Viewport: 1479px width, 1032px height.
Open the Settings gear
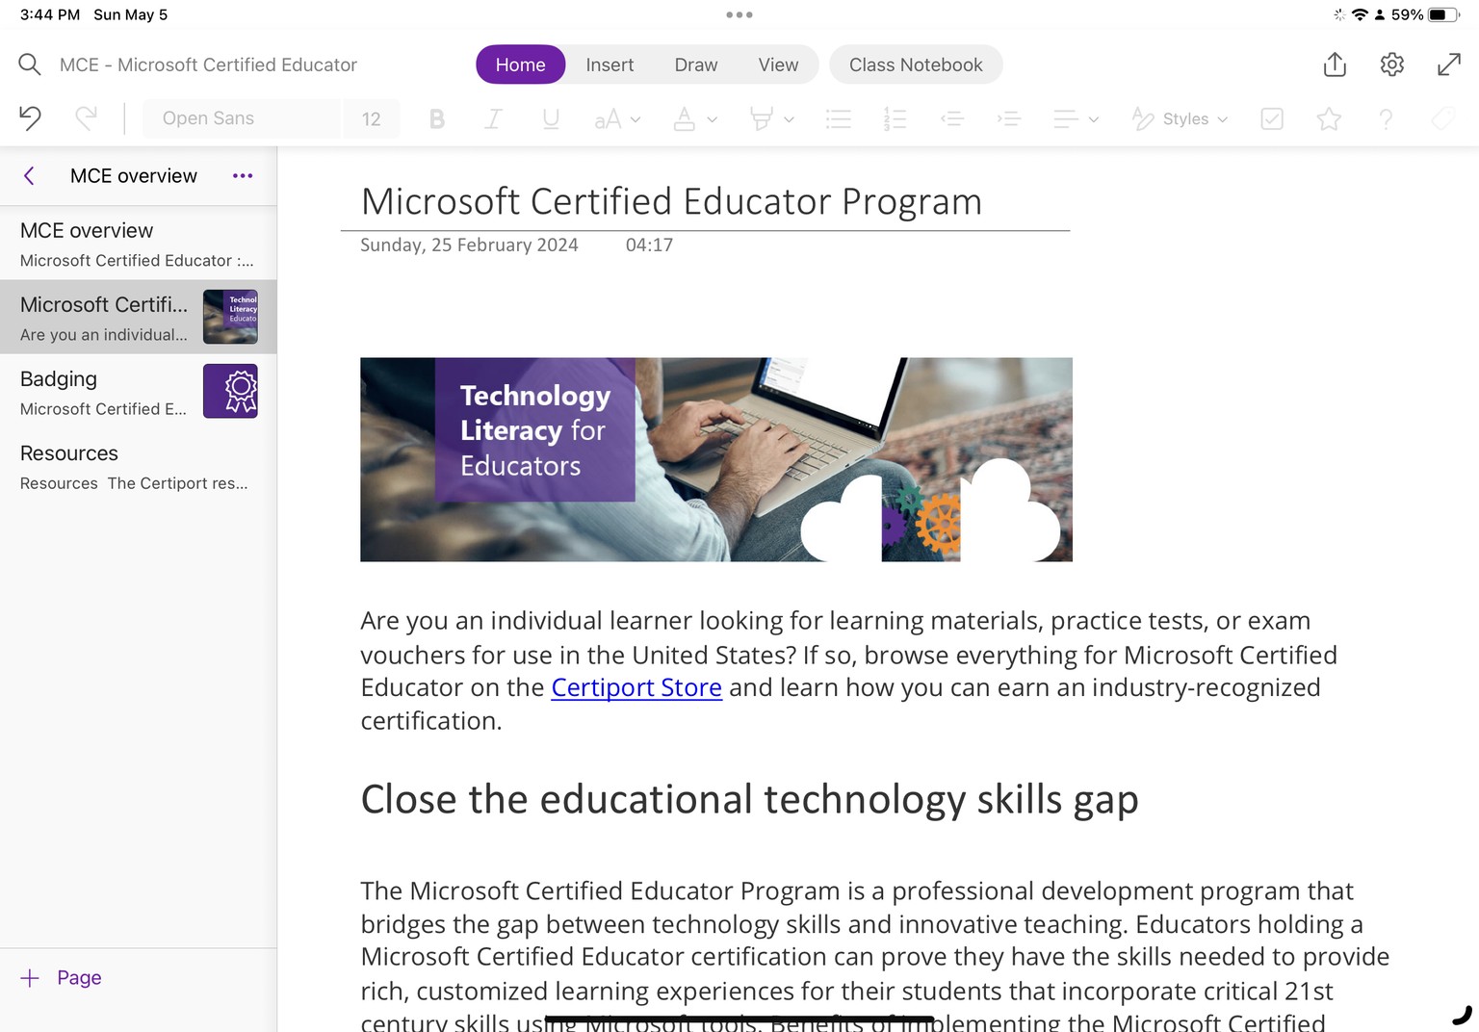(x=1392, y=64)
